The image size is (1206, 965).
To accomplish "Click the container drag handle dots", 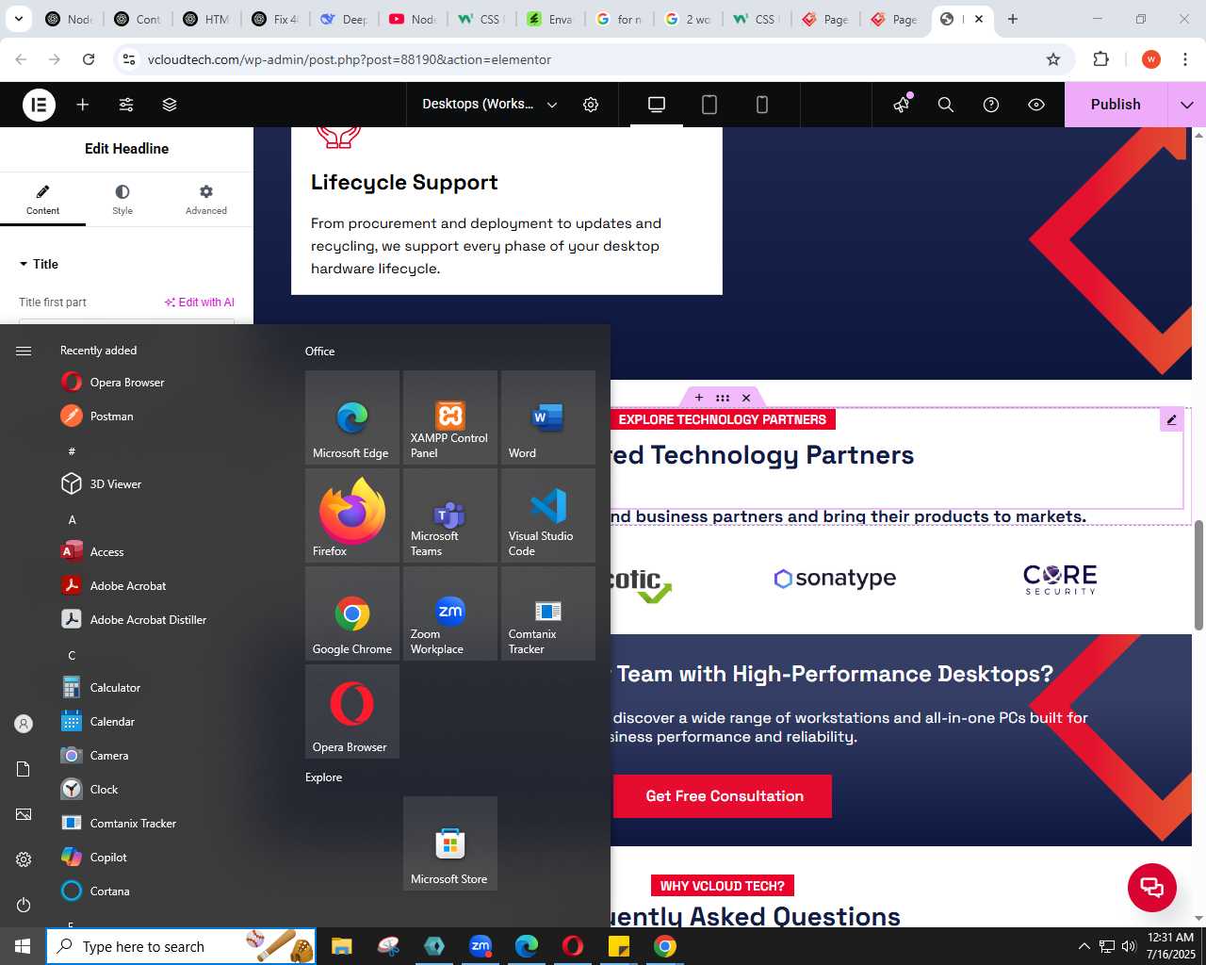I will click(x=723, y=398).
